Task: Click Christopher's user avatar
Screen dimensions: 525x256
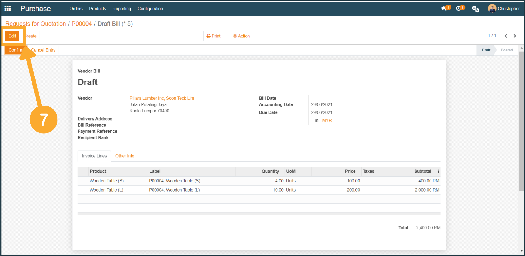Action: (492, 9)
